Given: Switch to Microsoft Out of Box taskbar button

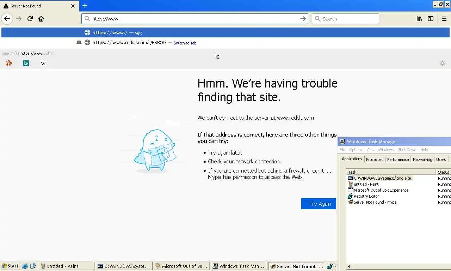Looking at the screenshot, I should click(181, 266).
